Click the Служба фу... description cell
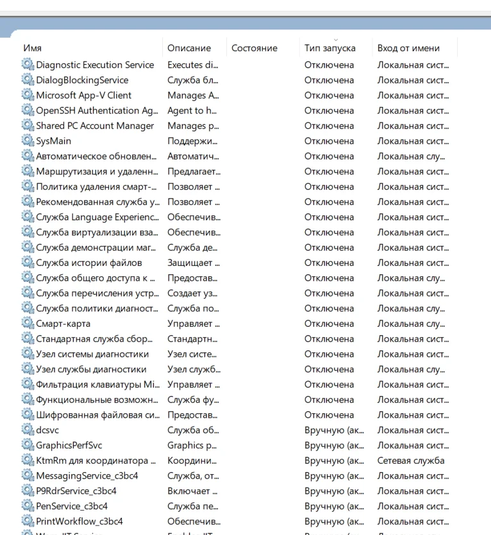The image size is (491, 535). pyautogui.click(x=193, y=400)
